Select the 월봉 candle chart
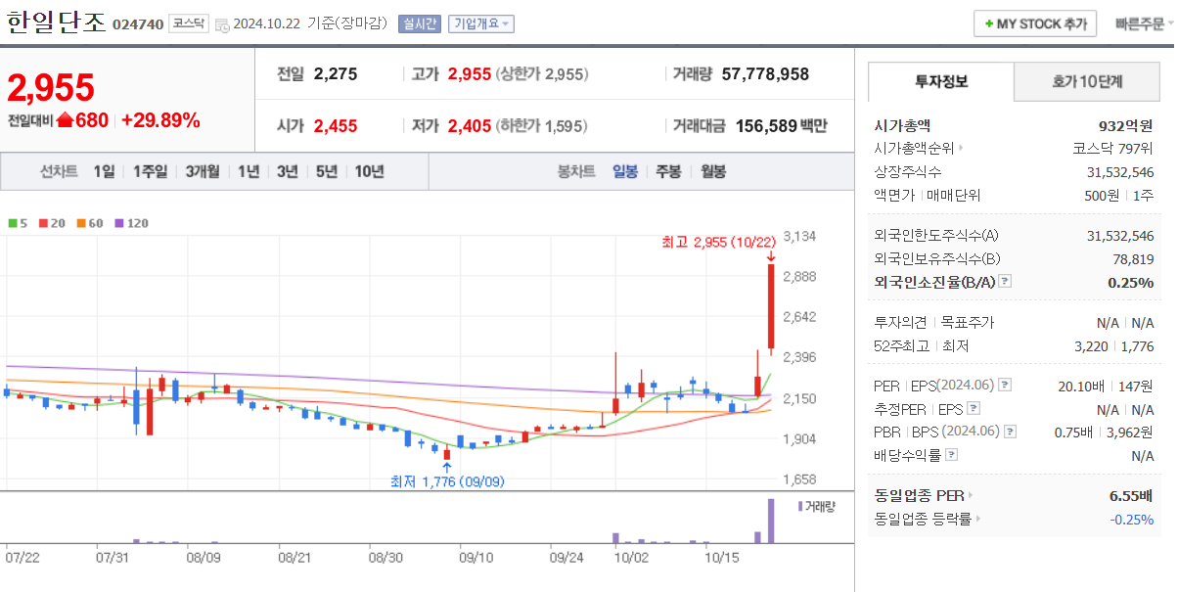Image resolution: width=1178 pixels, height=592 pixels. (x=713, y=171)
